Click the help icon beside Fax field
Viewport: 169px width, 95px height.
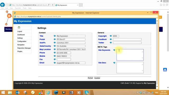pos(55,59)
